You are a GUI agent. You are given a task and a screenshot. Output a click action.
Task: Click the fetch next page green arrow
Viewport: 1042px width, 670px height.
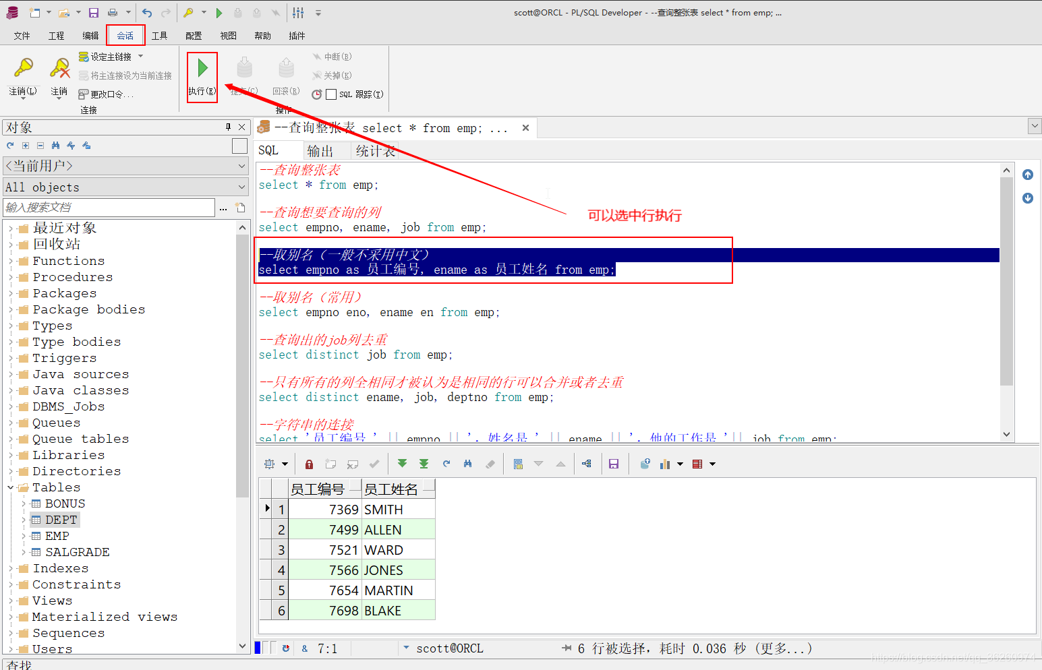point(402,464)
